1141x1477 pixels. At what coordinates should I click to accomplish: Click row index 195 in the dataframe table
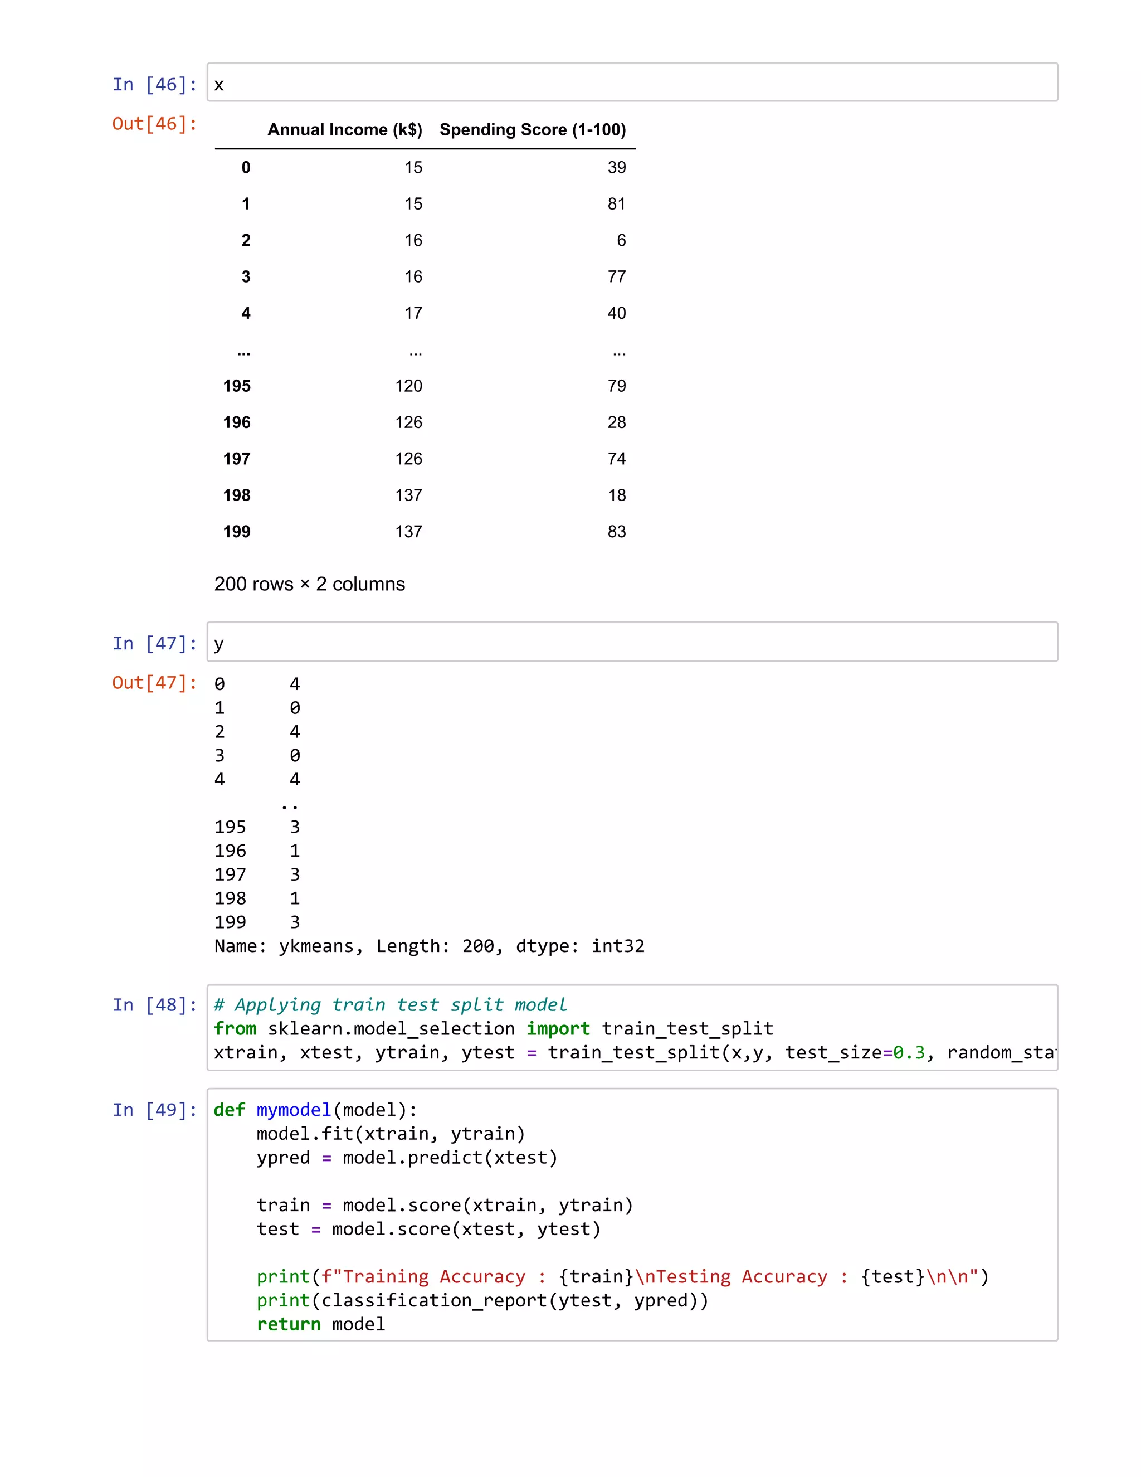[237, 386]
